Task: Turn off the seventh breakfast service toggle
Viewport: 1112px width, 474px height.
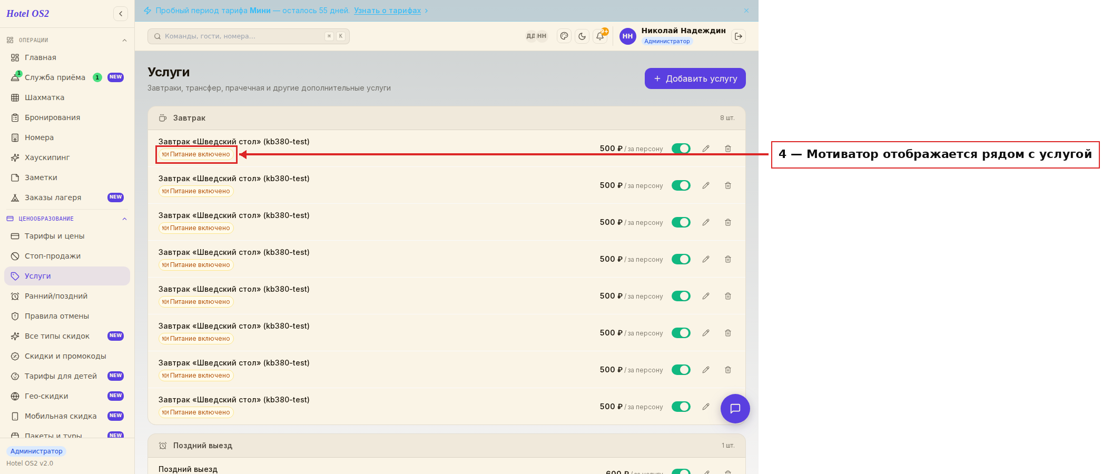Action: coord(681,370)
